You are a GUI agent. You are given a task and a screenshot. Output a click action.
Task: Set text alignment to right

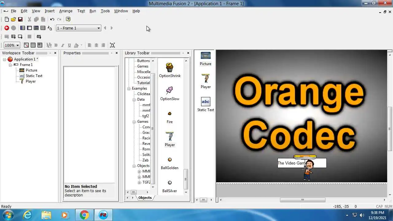click(x=103, y=45)
